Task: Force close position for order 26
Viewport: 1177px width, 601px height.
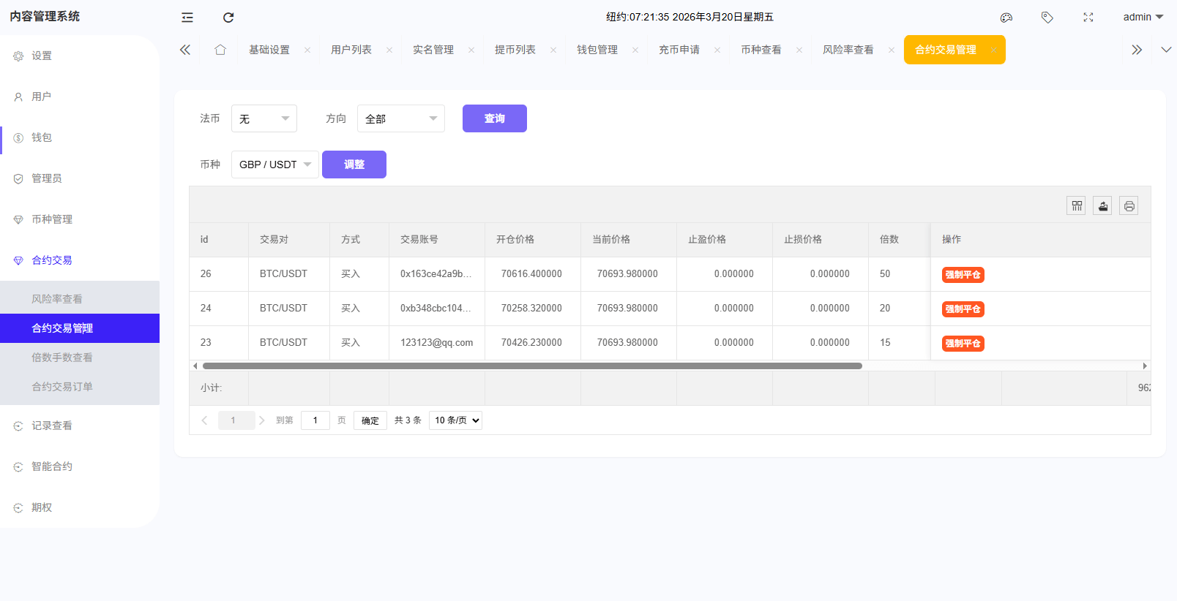Action: (x=963, y=275)
